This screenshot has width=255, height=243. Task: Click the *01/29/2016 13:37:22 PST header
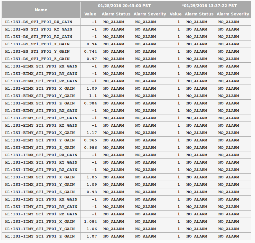tap(209, 6)
